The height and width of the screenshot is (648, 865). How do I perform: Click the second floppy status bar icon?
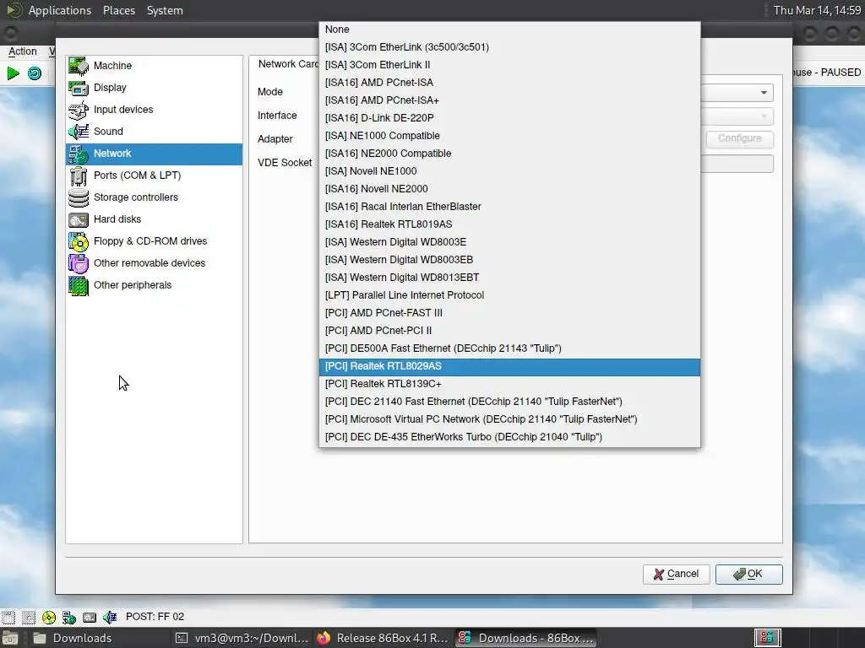pyautogui.click(x=29, y=617)
